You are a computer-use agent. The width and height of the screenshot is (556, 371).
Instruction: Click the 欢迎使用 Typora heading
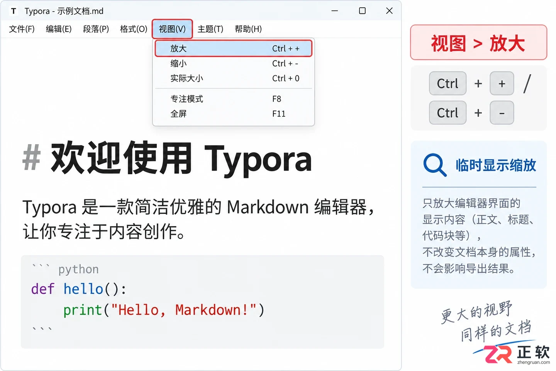[181, 158]
